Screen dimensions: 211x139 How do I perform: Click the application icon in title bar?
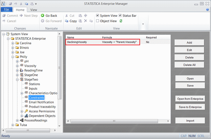(x=3, y=4)
